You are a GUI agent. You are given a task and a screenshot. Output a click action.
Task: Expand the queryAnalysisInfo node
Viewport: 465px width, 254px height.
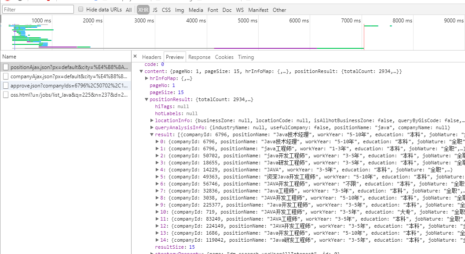click(152, 127)
